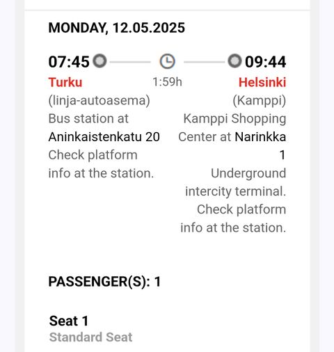This screenshot has width=334, height=352.
Task: Open the Turku departure city link
Action: tap(65, 82)
